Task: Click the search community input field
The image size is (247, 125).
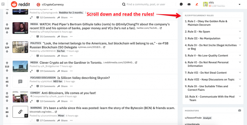Action: [146, 4]
